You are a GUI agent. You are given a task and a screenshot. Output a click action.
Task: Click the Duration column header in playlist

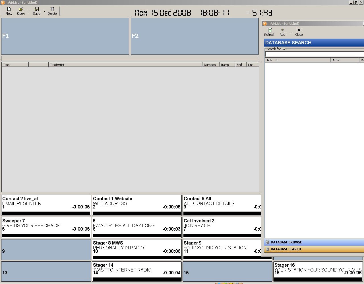(210, 65)
